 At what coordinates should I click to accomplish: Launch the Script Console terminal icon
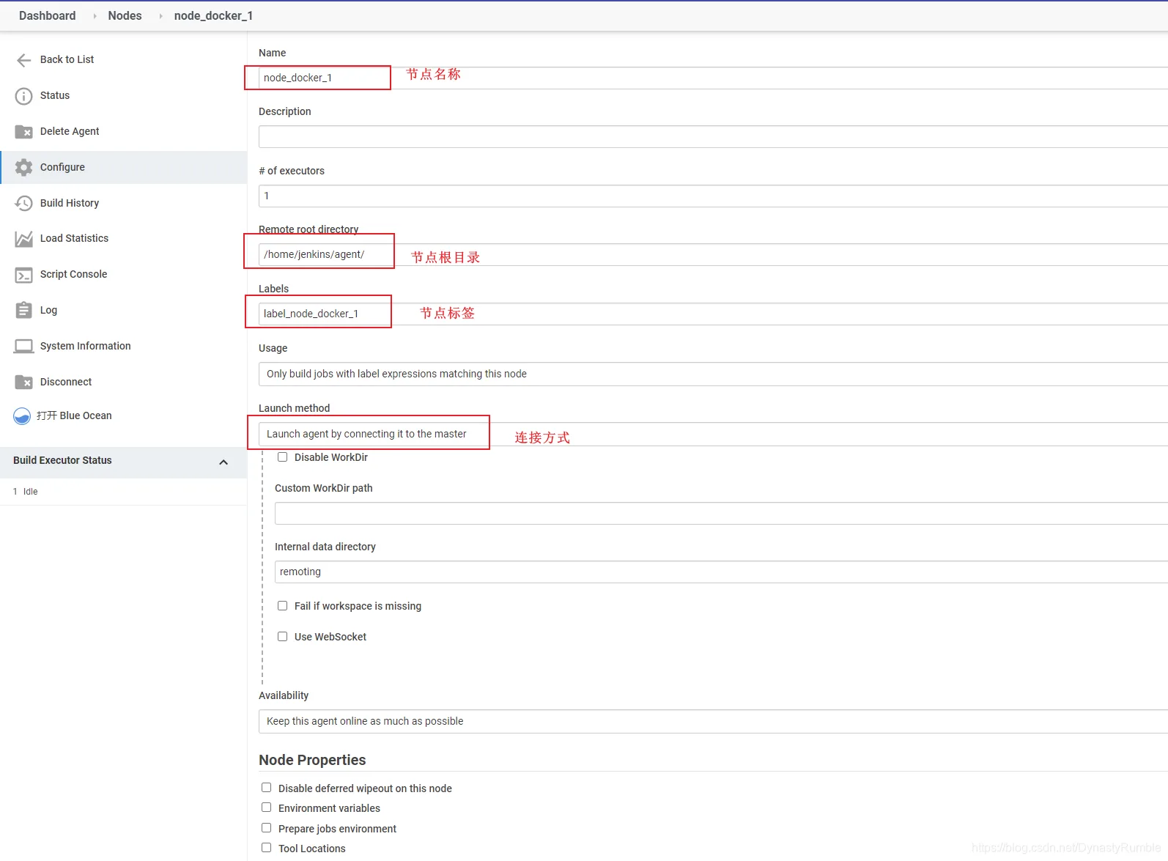[23, 275]
